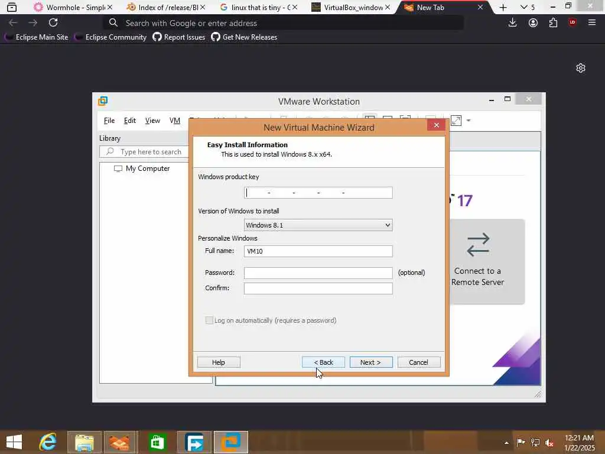Image resolution: width=605 pixels, height=454 pixels.
Task: Click the browser address search bar
Action: [x=284, y=23]
